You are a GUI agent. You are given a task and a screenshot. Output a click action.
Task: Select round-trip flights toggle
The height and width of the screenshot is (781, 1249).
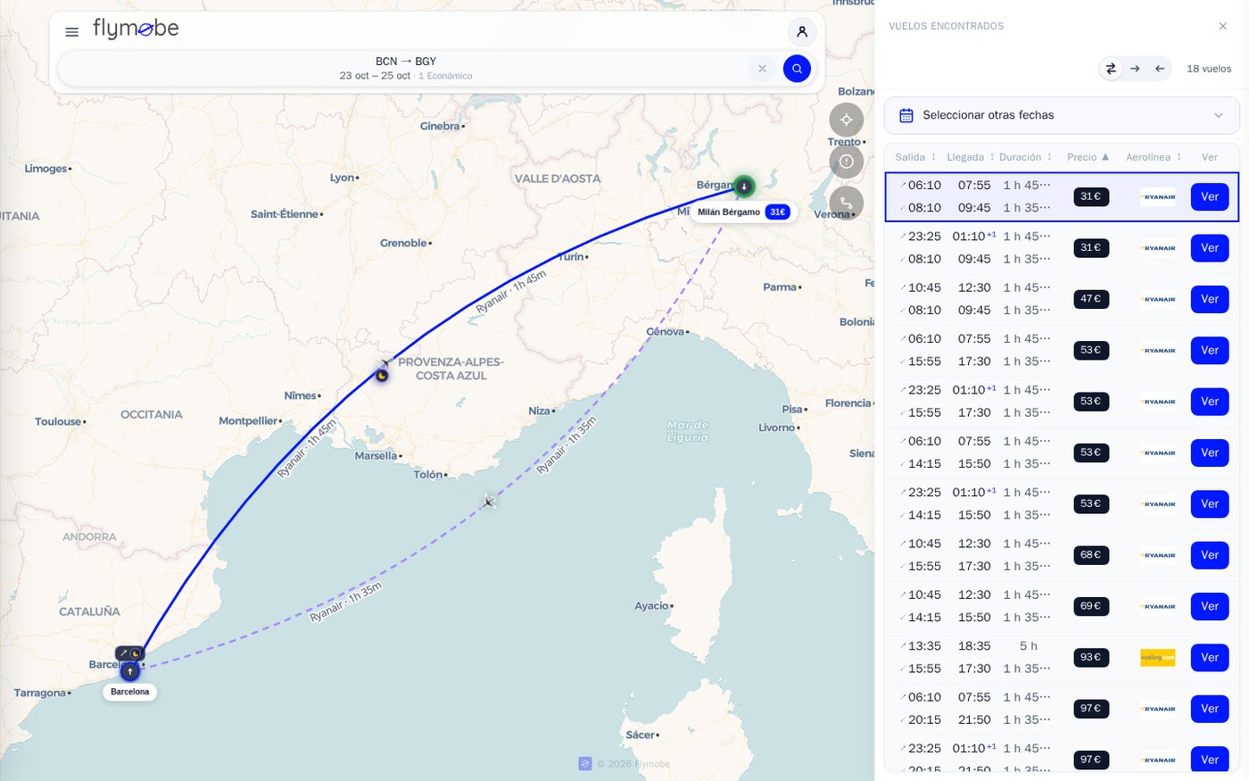(1111, 69)
